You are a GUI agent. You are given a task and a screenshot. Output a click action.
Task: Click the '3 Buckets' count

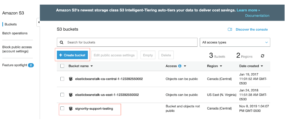[217, 56]
